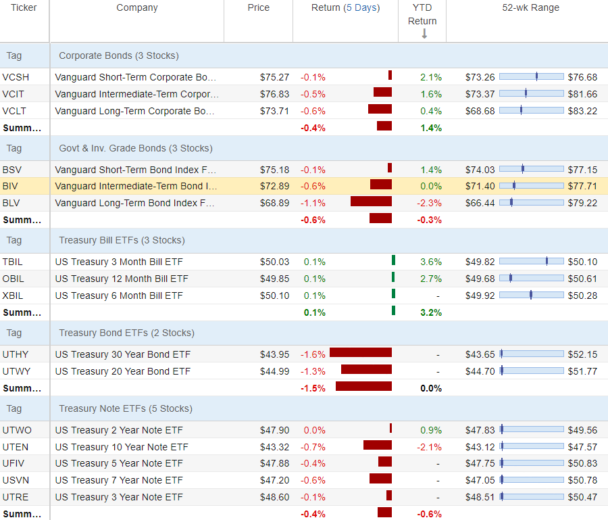
Task: Click US Treasury 20 Year Bond ETF
Action: (x=122, y=371)
